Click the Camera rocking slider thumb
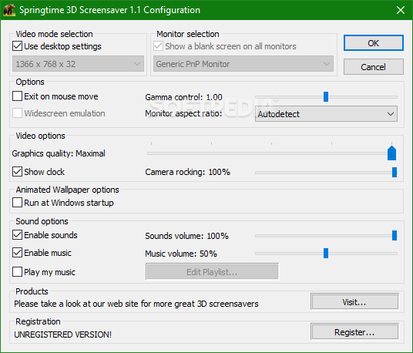Screen dimensions: 413x353 (x=395, y=173)
